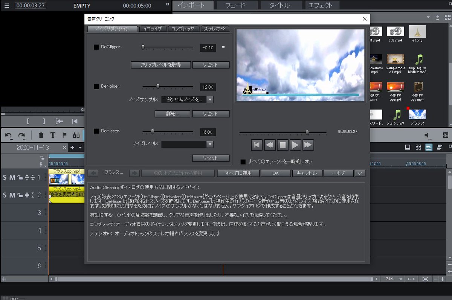
Task: Add a new movie tab with plus
Action: pos(73,148)
